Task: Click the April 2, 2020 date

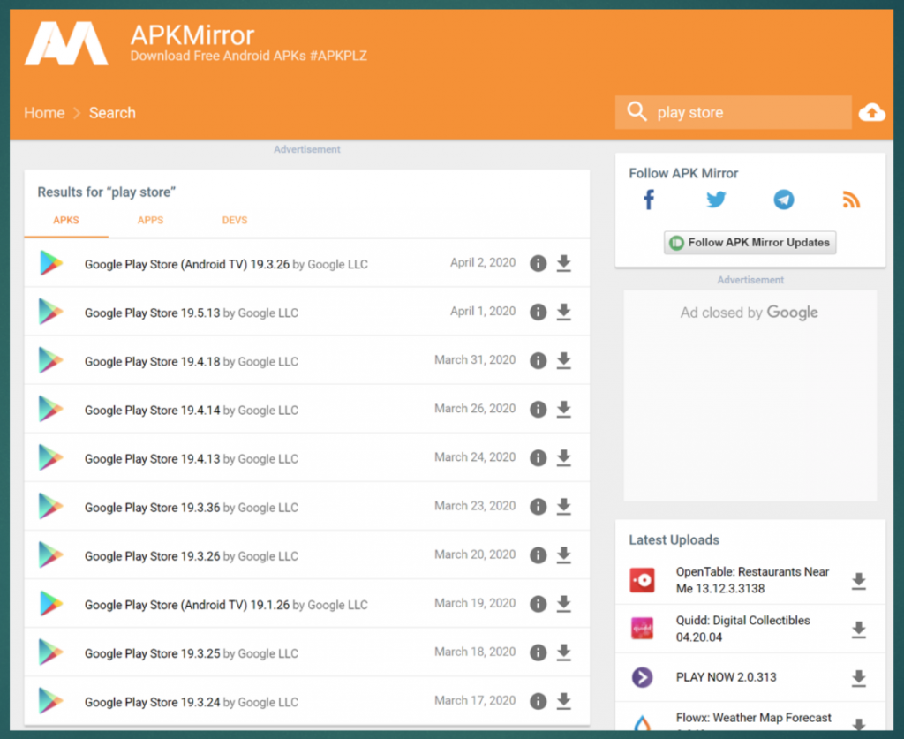Action: (483, 263)
